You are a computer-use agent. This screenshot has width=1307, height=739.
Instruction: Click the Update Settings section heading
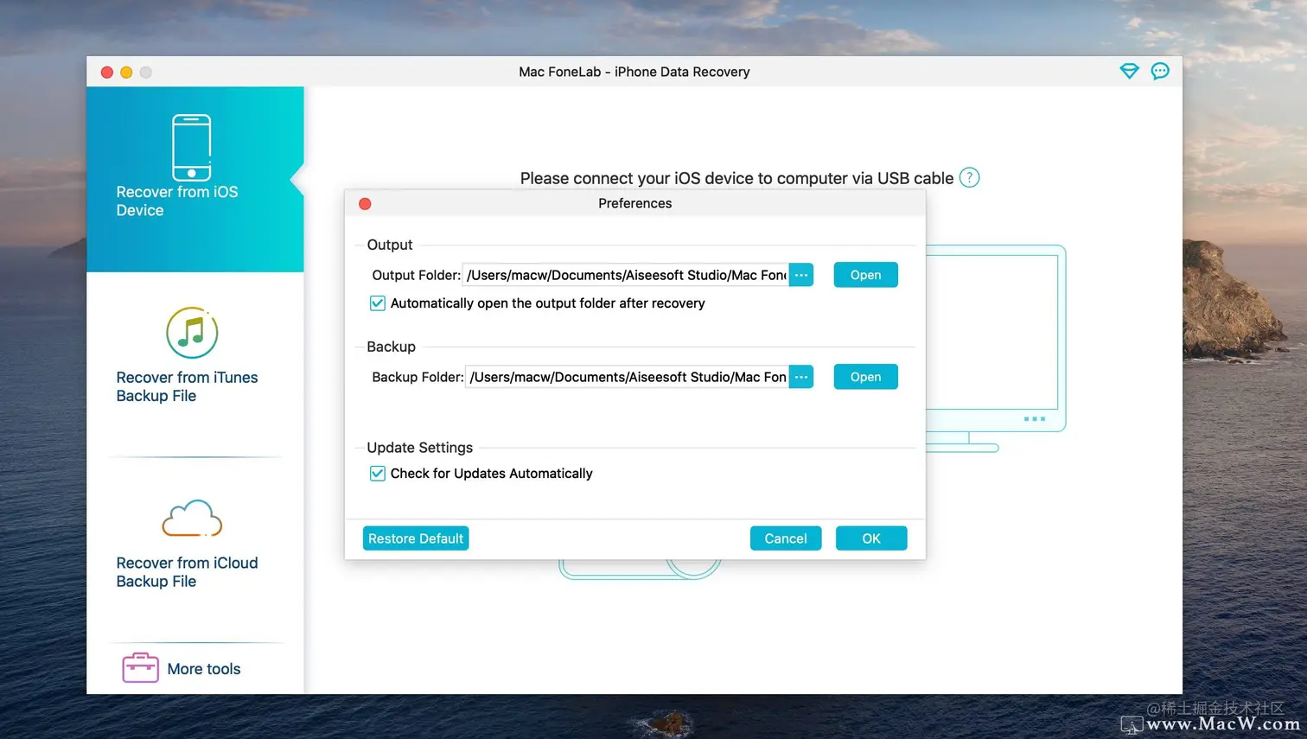coord(419,448)
